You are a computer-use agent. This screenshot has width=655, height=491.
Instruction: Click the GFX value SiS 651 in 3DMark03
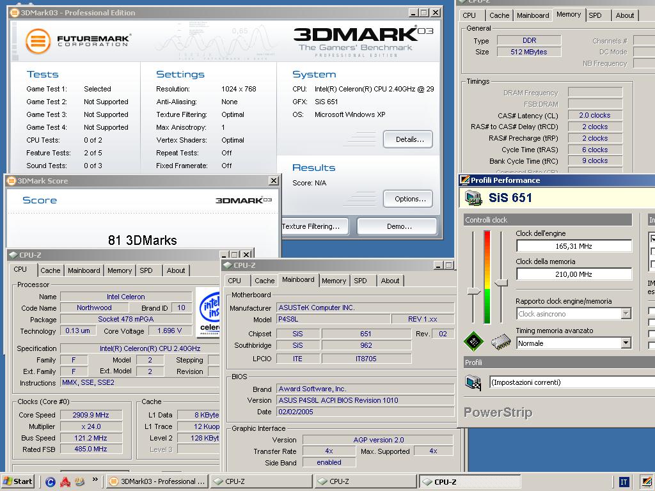[326, 102]
